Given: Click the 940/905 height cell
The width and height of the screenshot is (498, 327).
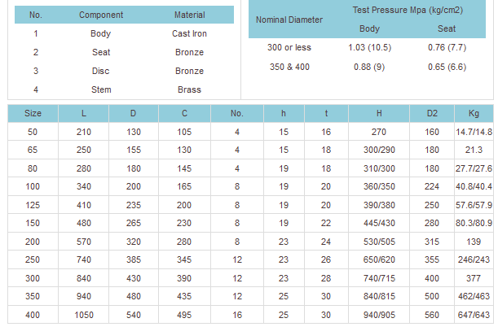Looking at the screenshot, I should [379, 313].
